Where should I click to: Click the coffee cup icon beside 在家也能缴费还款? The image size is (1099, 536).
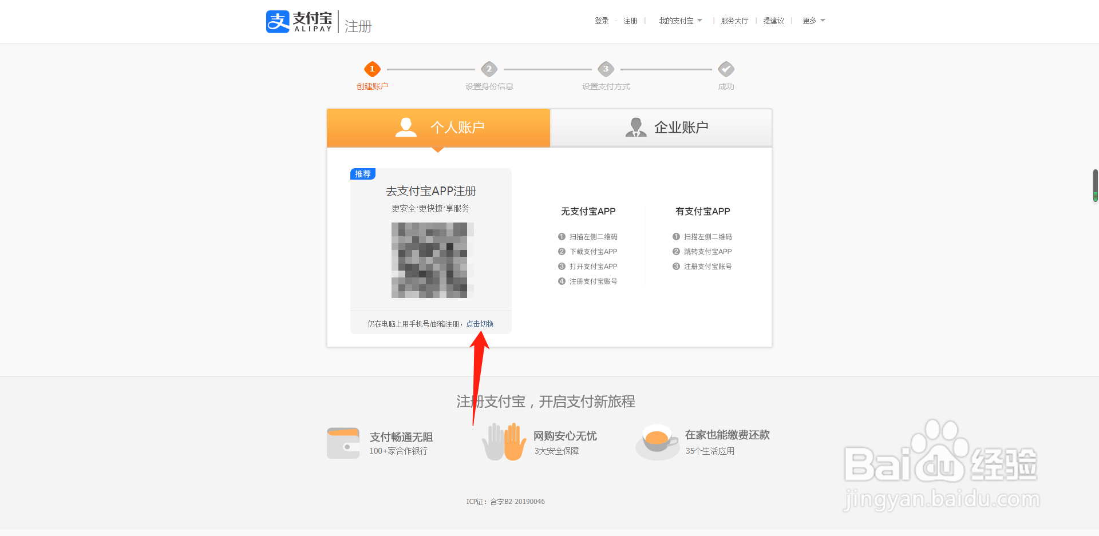pyautogui.click(x=657, y=442)
